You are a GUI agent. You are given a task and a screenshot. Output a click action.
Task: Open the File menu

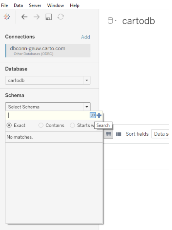click(x=4, y=5)
